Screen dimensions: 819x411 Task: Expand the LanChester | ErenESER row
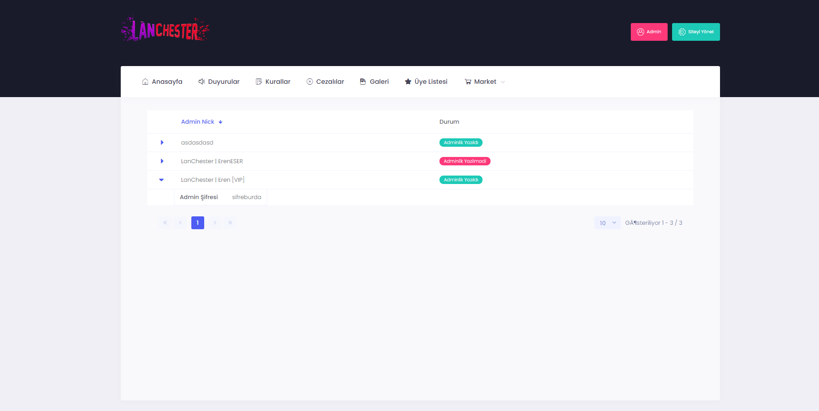(162, 161)
